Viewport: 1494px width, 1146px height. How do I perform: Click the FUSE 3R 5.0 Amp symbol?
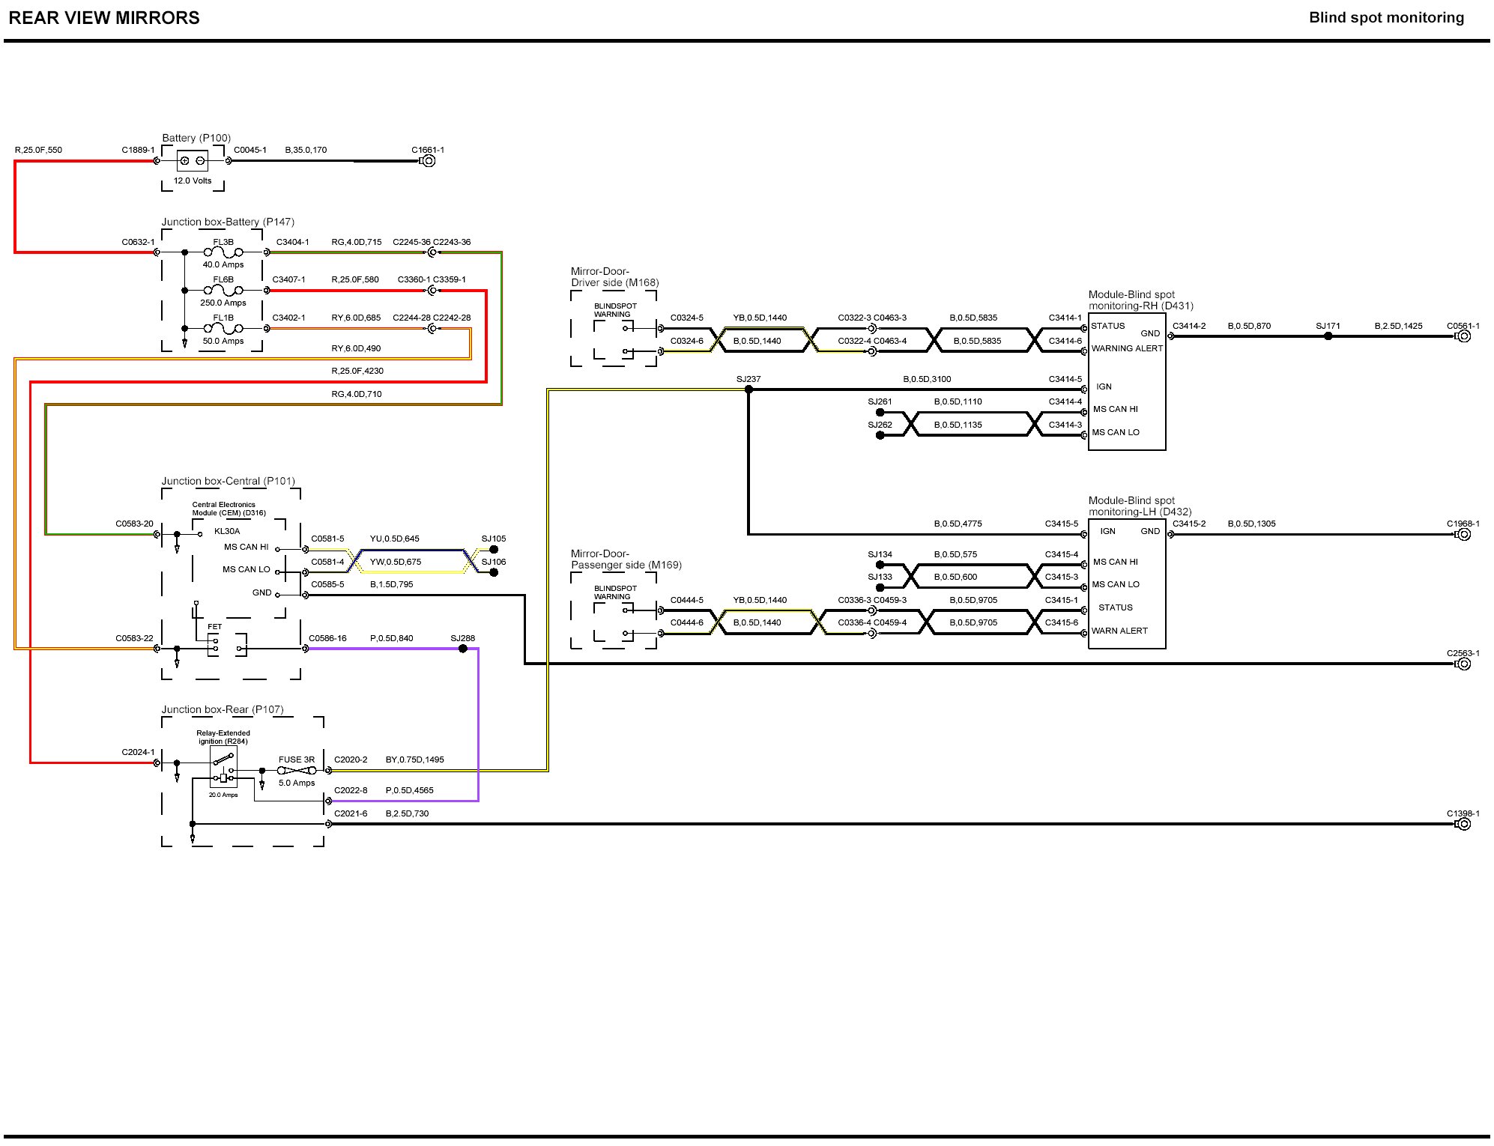pyautogui.click(x=297, y=771)
